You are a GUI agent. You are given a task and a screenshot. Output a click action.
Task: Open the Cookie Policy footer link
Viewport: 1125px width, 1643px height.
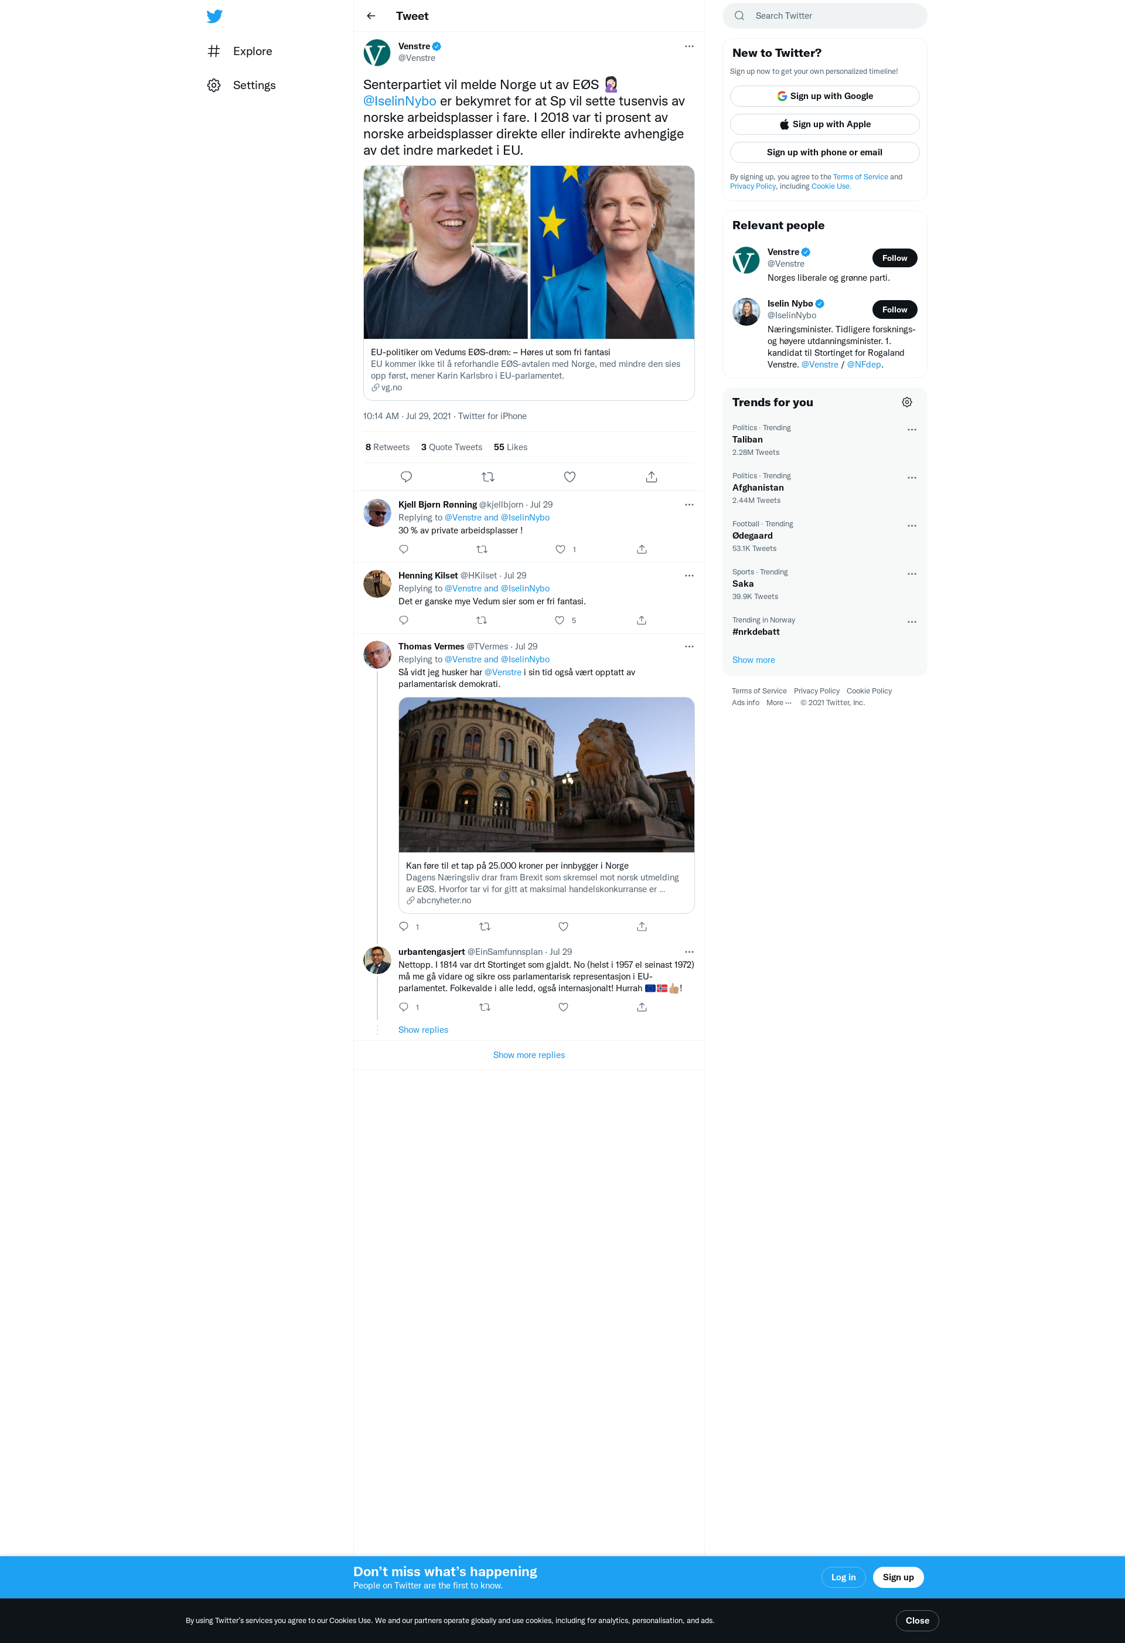point(868,690)
